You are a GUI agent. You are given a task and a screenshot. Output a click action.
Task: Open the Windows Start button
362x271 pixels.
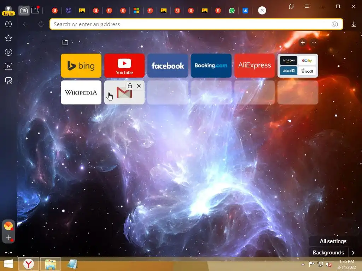point(8,264)
